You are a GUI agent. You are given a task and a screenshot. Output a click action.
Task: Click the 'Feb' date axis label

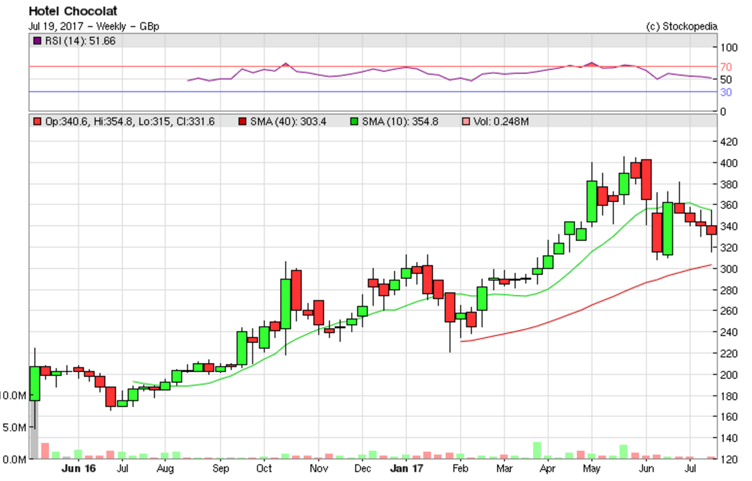point(460,468)
